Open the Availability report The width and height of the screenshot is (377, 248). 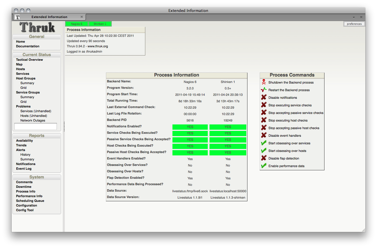[x=25, y=141]
